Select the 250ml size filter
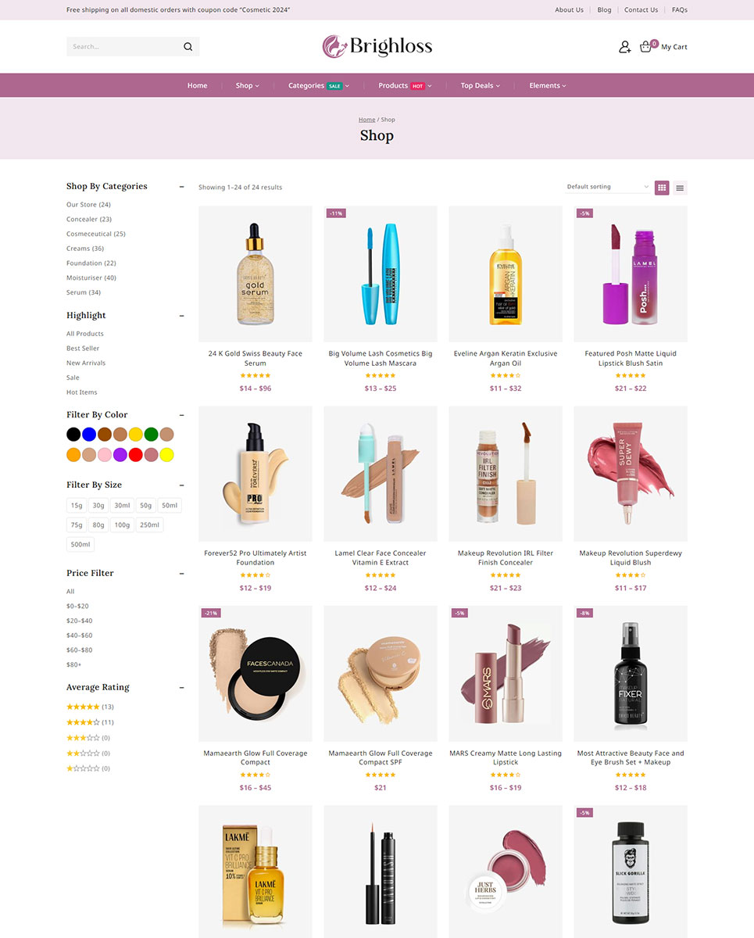The width and height of the screenshot is (754, 938). click(x=149, y=525)
